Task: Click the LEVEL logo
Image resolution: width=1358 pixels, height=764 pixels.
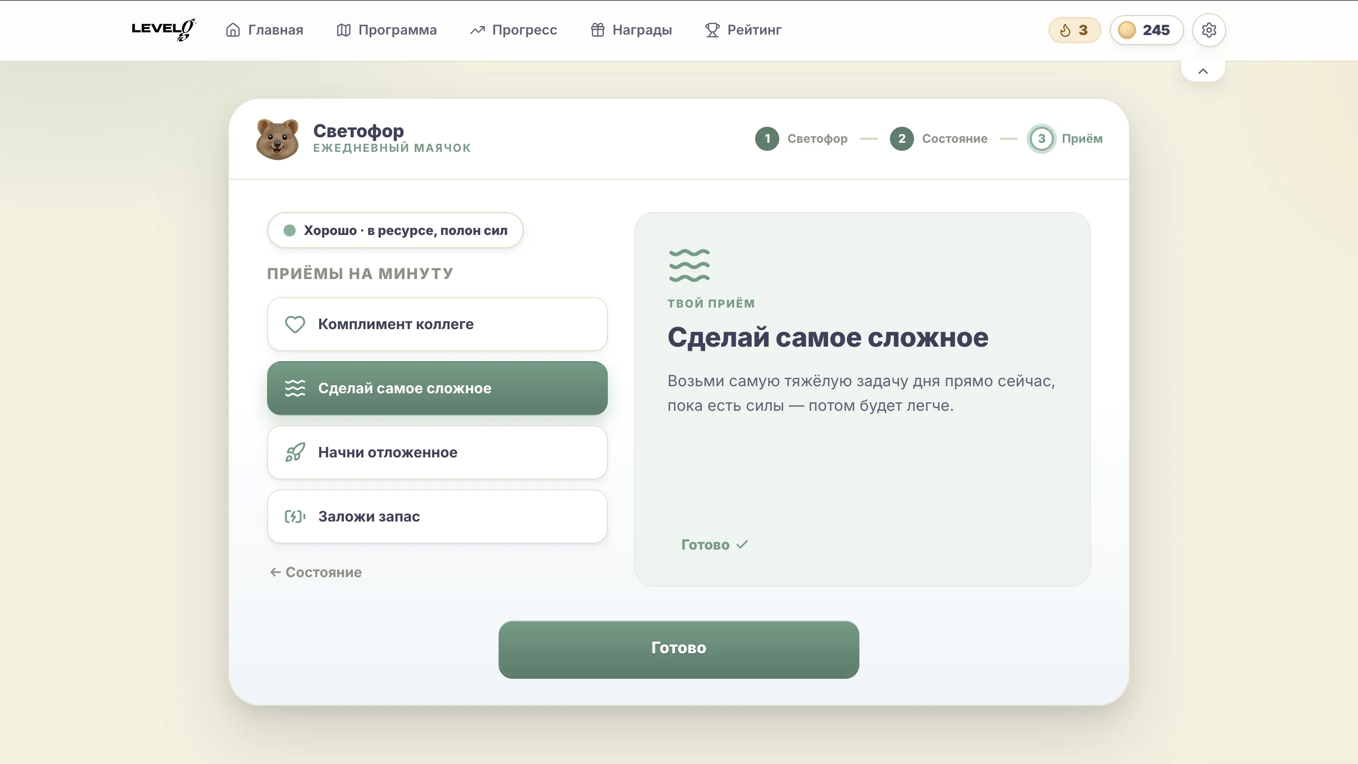Action: (163, 30)
